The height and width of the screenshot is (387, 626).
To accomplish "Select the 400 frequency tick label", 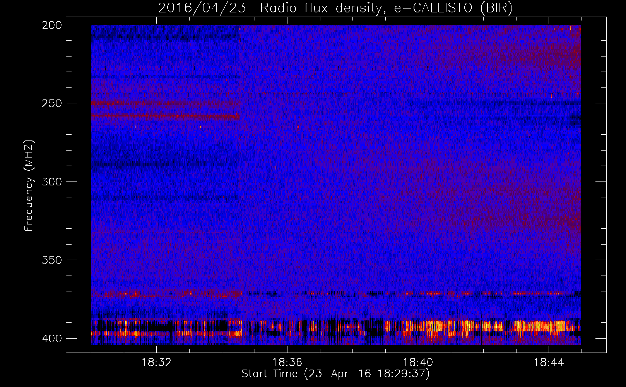I will (x=52, y=338).
